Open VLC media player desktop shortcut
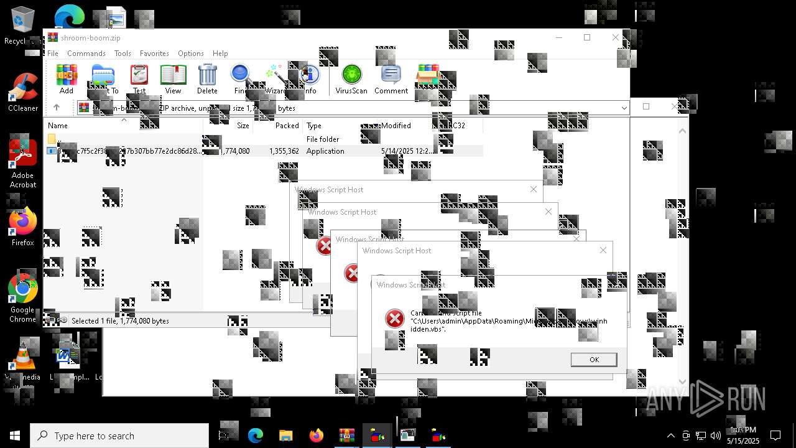 [x=23, y=361]
